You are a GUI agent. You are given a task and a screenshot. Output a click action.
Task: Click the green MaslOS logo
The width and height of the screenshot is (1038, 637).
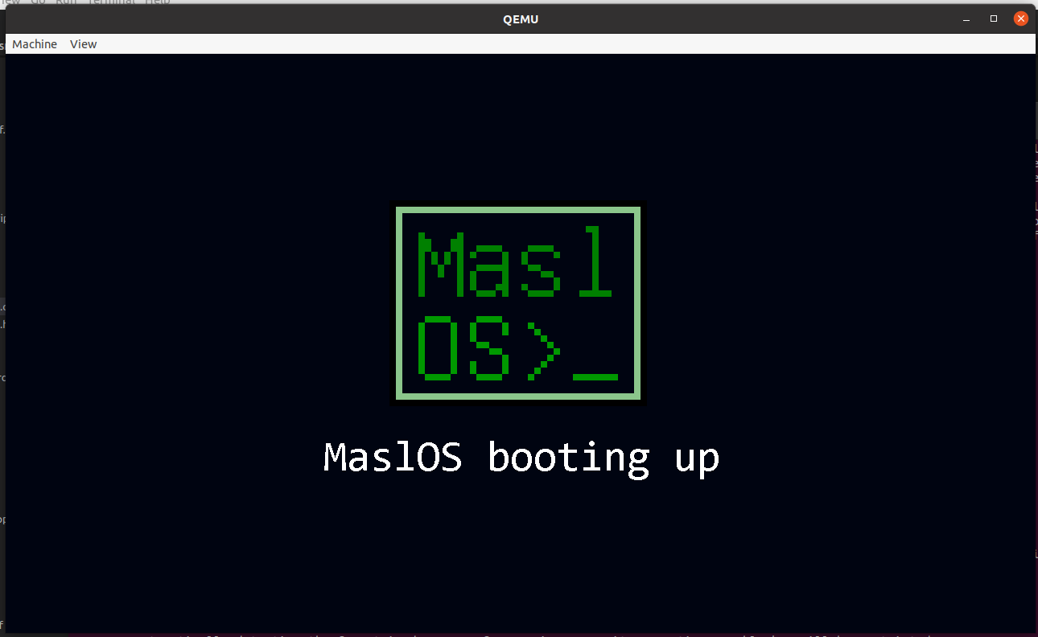coord(518,304)
